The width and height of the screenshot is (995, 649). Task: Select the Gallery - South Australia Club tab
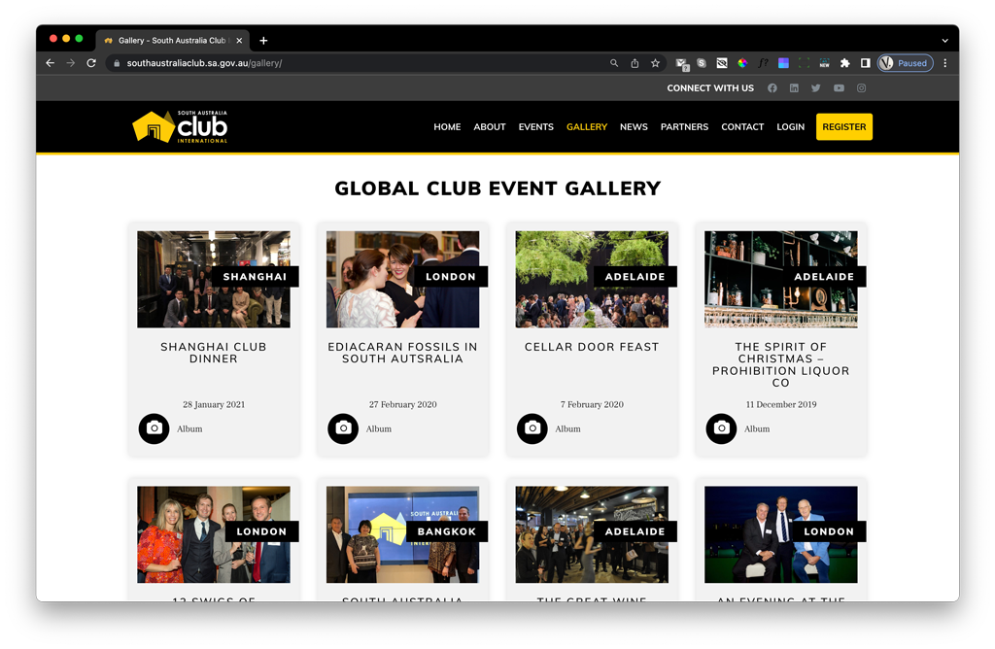point(172,41)
